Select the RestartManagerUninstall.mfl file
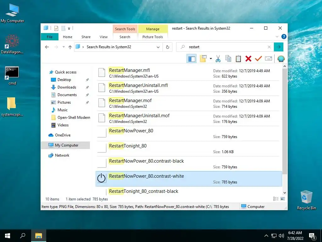 click(189, 88)
